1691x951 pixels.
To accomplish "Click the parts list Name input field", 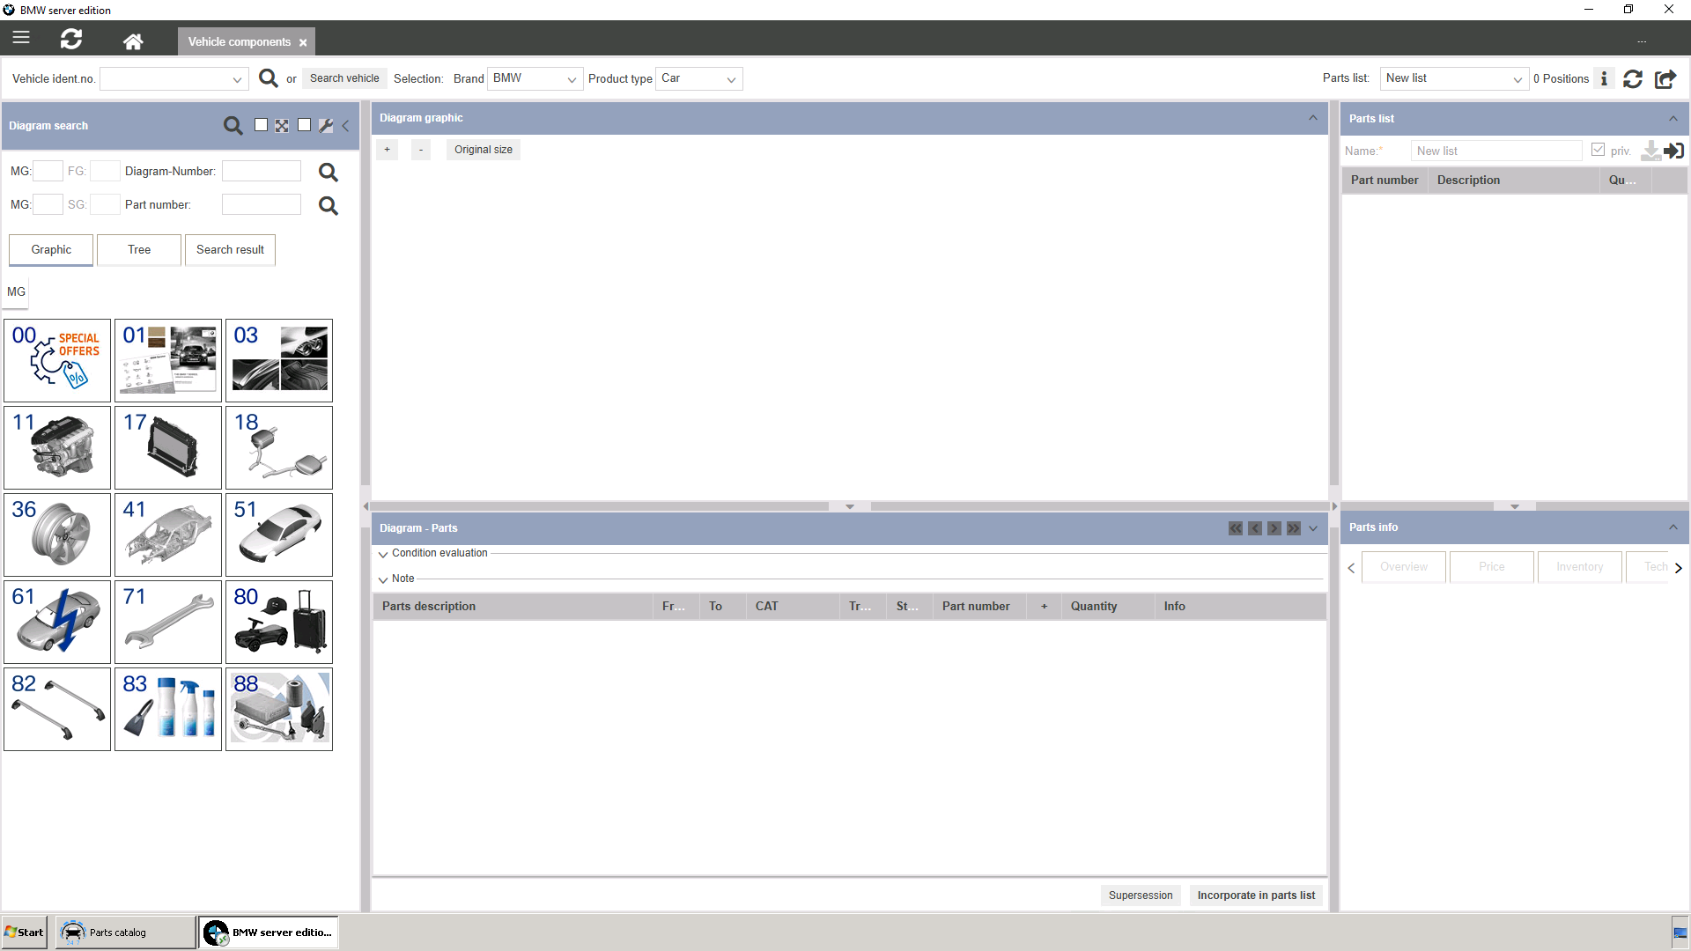I will (1496, 151).
